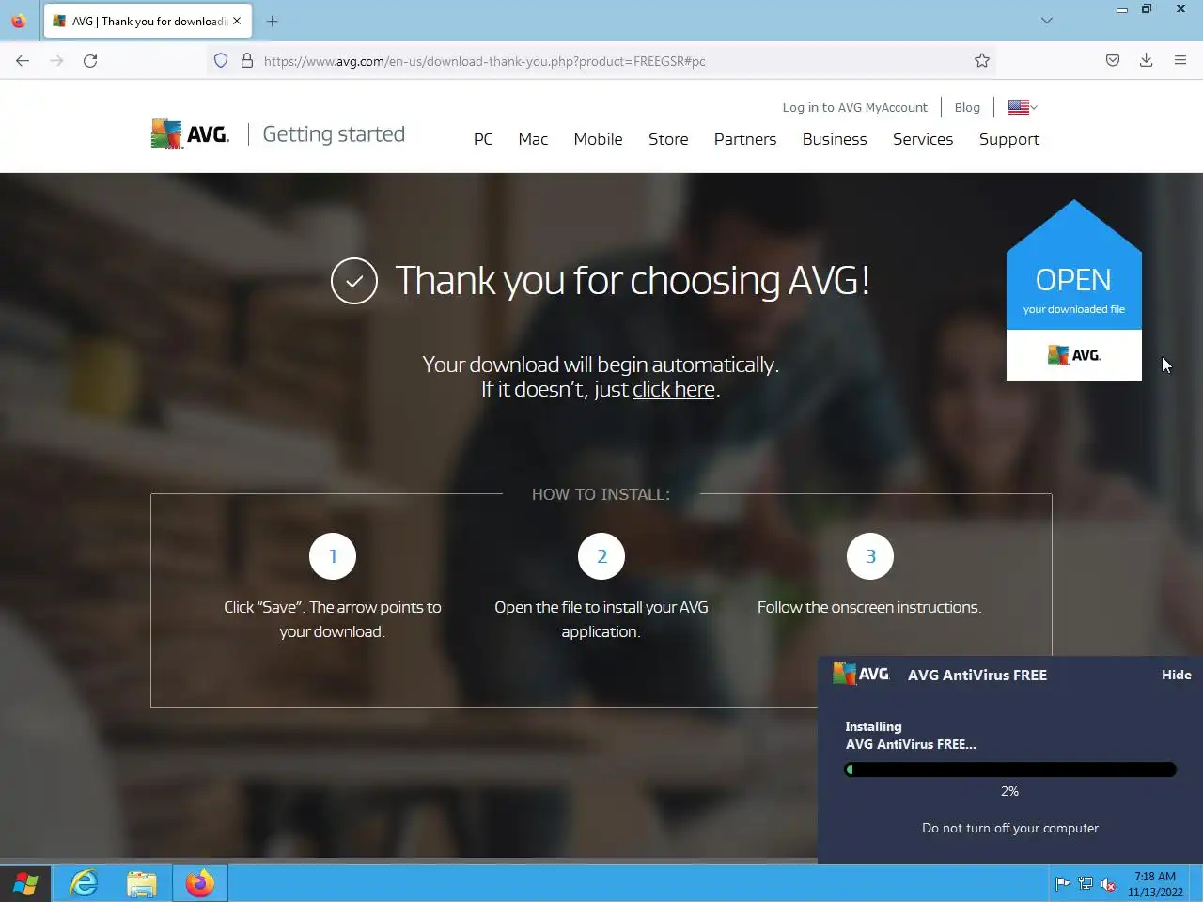The height and width of the screenshot is (902, 1203).
Task: Open the Save to Pocket icon
Action: pos(1113,61)
